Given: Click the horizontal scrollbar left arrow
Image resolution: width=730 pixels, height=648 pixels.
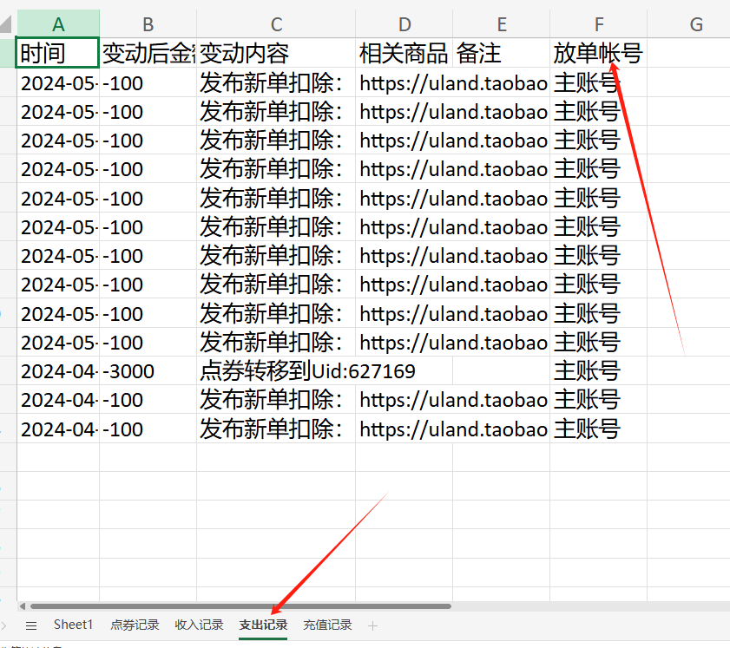Looking at the screenshot, I should coord(23,605).
